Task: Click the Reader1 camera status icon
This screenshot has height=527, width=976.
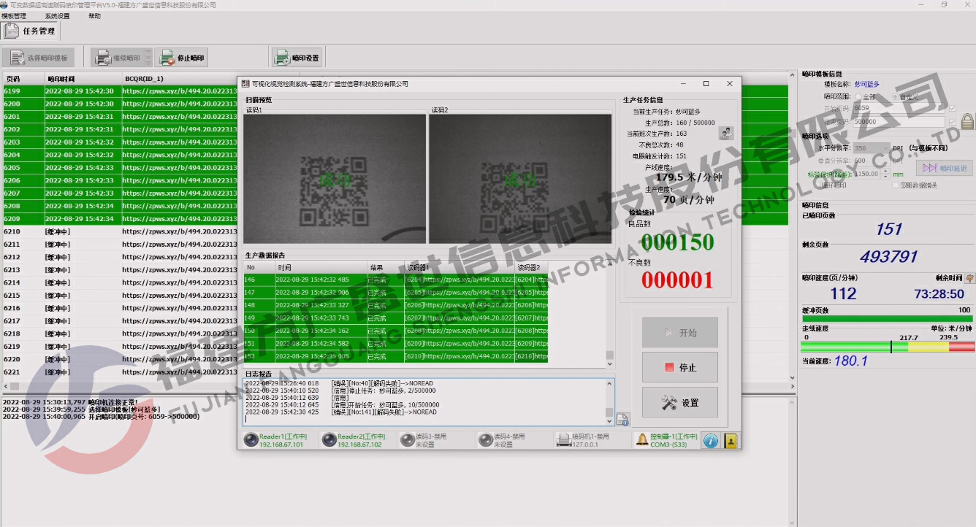Action: point(251,440)
